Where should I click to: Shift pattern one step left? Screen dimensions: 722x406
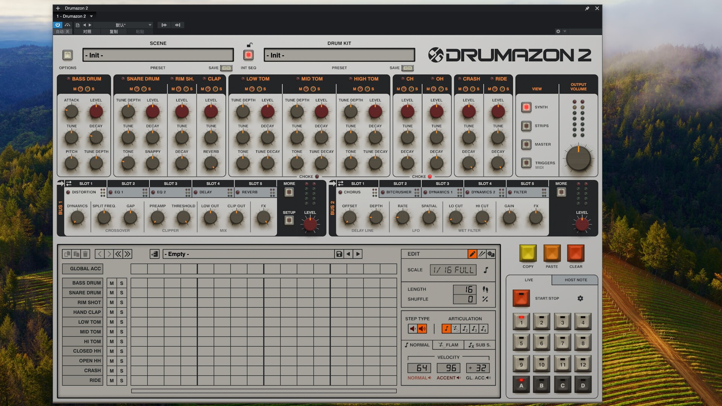pyautogui.click(x=100, y=254)
